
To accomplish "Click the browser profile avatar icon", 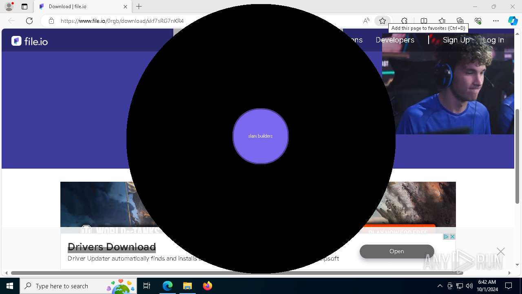I will click(9, 7).
